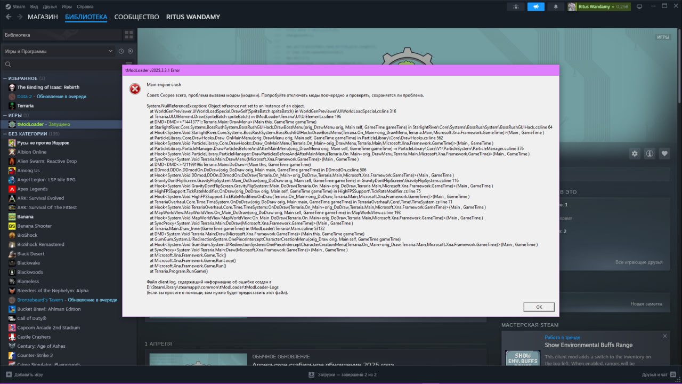
Task: Dismiss the workshop trending card with X
Action: point(665,337)
